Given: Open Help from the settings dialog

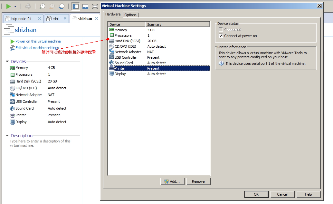Looking at the screenshot, I should click(x=309, y=194).
